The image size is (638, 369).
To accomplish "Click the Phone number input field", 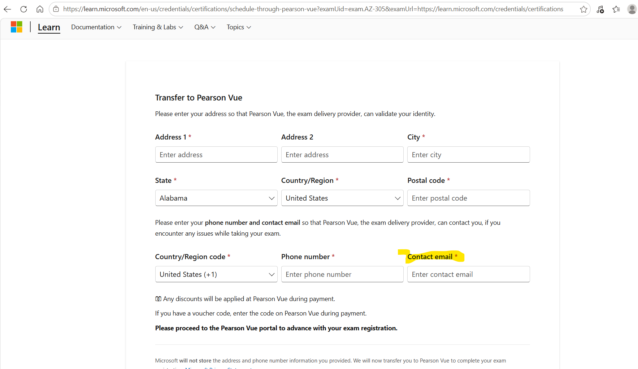I will point(342,274).
